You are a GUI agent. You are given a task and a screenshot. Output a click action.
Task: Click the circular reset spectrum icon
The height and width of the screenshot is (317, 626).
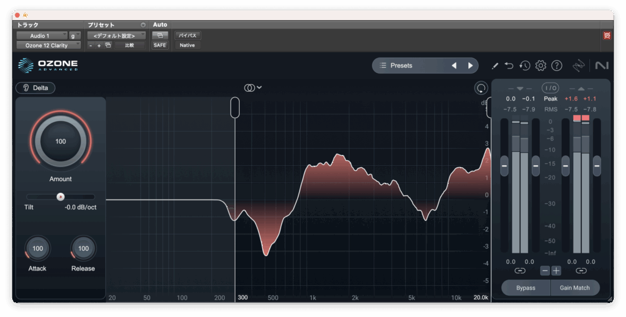coord(481,88)
